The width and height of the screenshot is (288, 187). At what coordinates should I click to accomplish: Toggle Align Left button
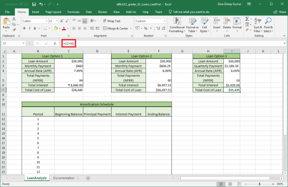[x=74, y=28]
